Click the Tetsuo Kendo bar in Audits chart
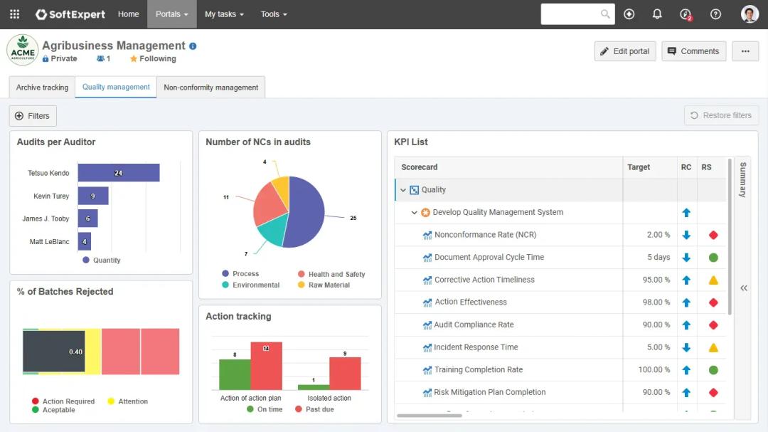Screen dimensions: 768x432 (118, 173)
